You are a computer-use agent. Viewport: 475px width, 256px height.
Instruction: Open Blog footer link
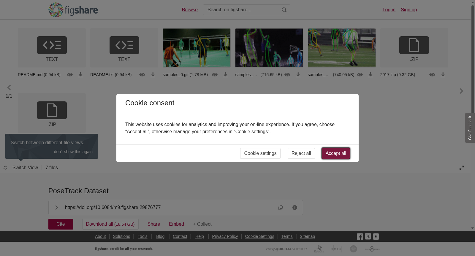[160, 236]
